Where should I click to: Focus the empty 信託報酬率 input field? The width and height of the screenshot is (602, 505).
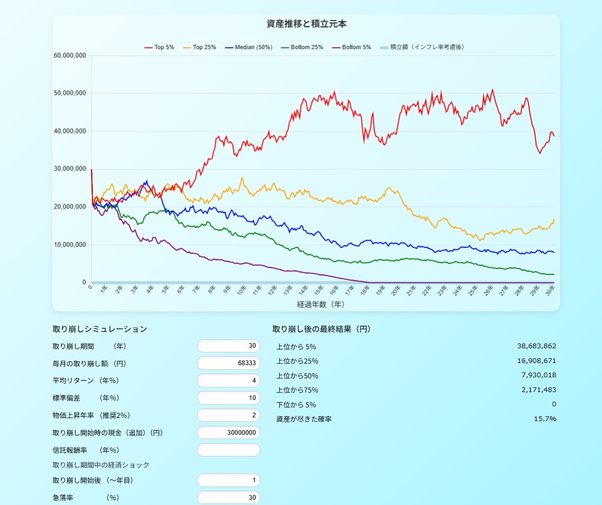tap(228, 450)
